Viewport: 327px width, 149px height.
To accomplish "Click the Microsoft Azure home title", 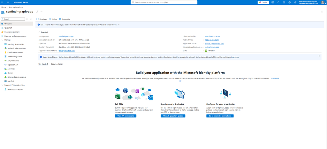I will pos(21,2).
